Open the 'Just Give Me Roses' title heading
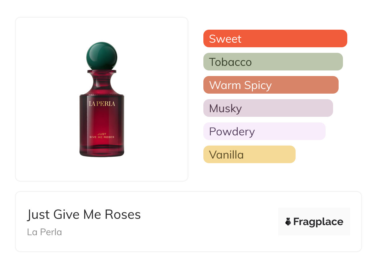 [84, 214]
